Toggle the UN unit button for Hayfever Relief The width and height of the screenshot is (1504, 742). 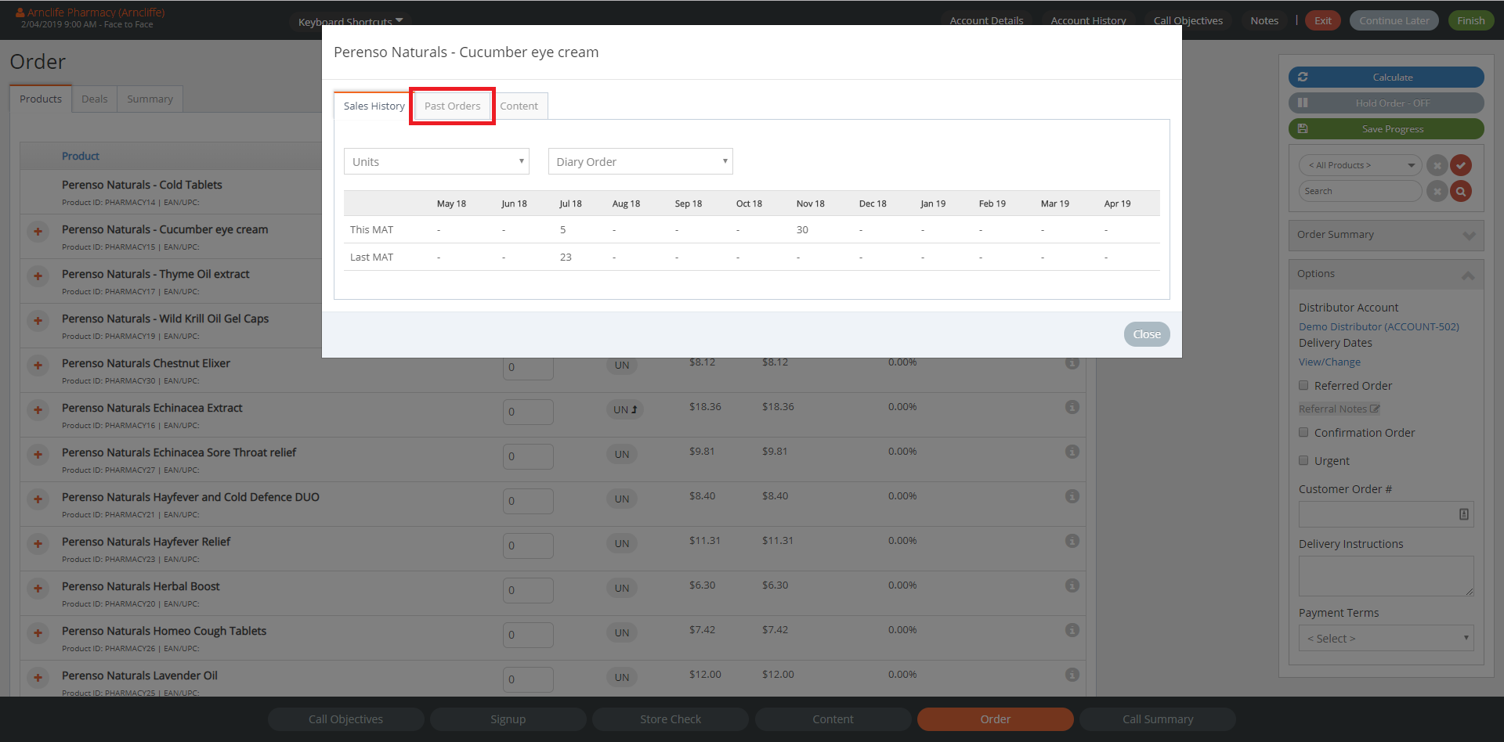click(622, 543)
